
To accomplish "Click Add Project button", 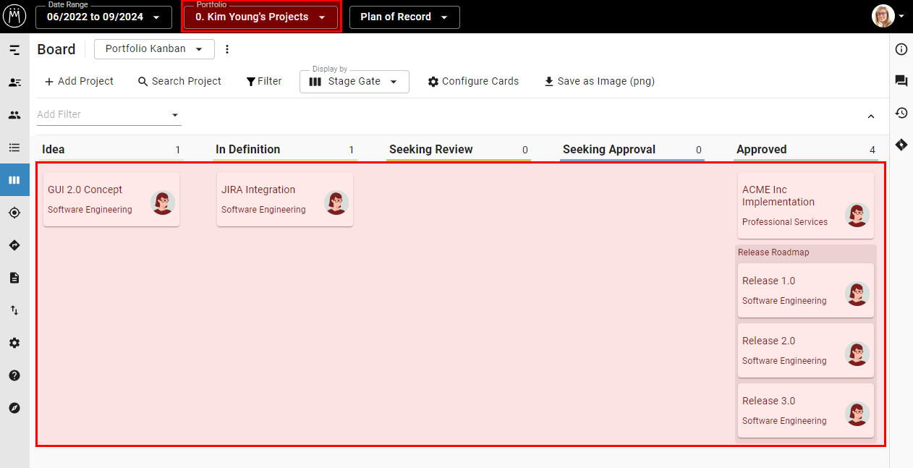I will [79, 81].
